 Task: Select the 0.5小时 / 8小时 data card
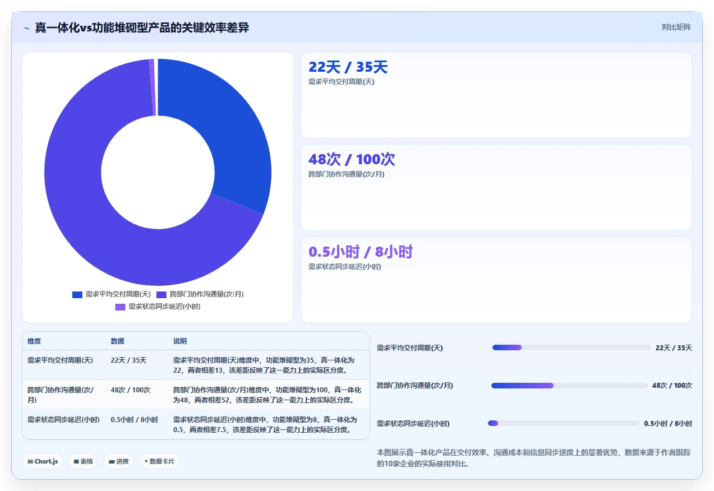tap(496, 280)
